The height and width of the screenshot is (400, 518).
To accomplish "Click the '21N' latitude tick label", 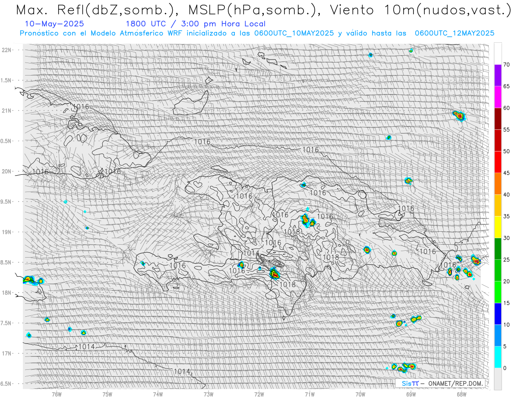I will [7, 110].
